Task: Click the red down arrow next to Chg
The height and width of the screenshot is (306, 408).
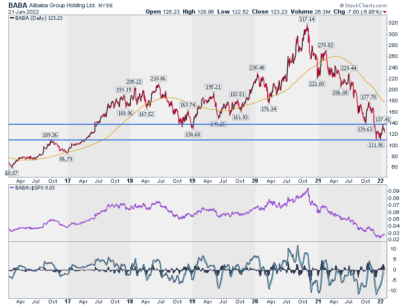Action: point(385,12)
